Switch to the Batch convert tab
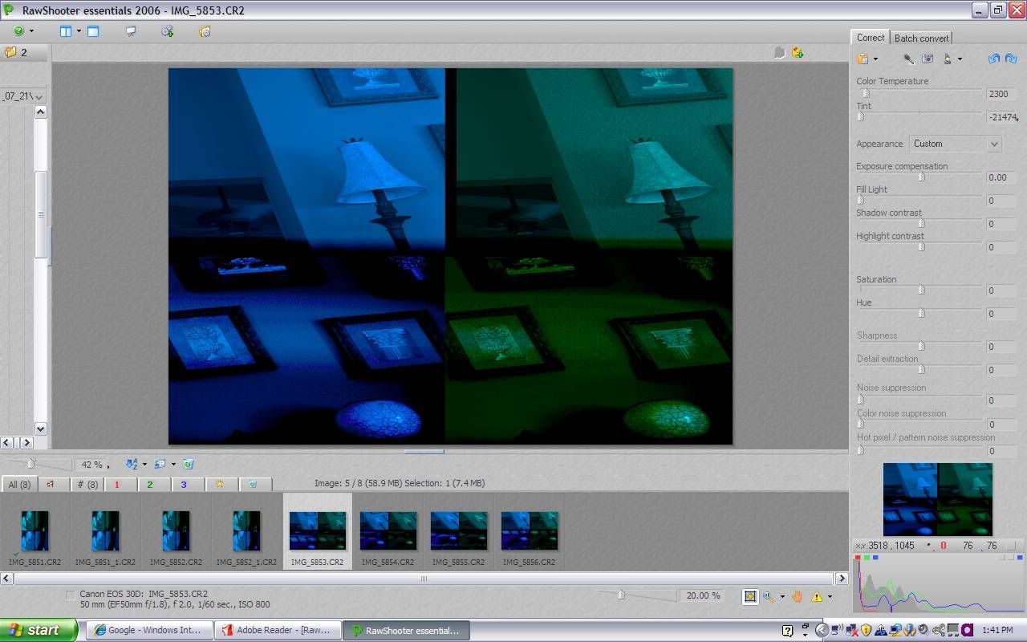Image resolution: width=1027 pixels, height=642 pixels. [x=921, y=38]
